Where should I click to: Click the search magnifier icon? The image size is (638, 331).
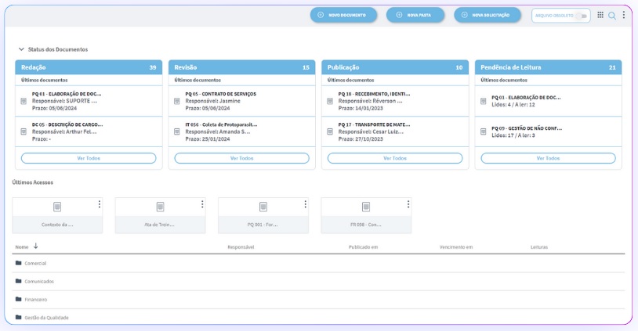612,15
